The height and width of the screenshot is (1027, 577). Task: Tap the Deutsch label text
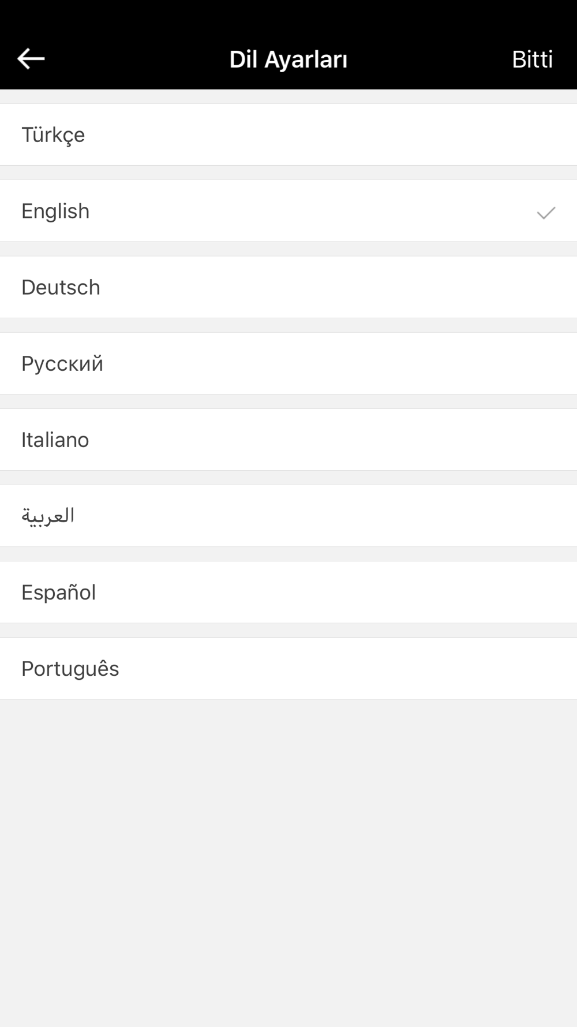[x=61, y=288]
